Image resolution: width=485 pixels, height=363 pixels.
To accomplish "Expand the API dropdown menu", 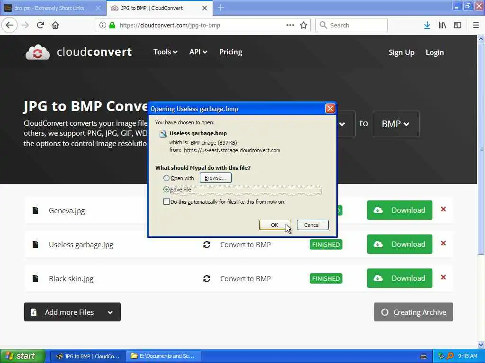I will coord(198,52).
